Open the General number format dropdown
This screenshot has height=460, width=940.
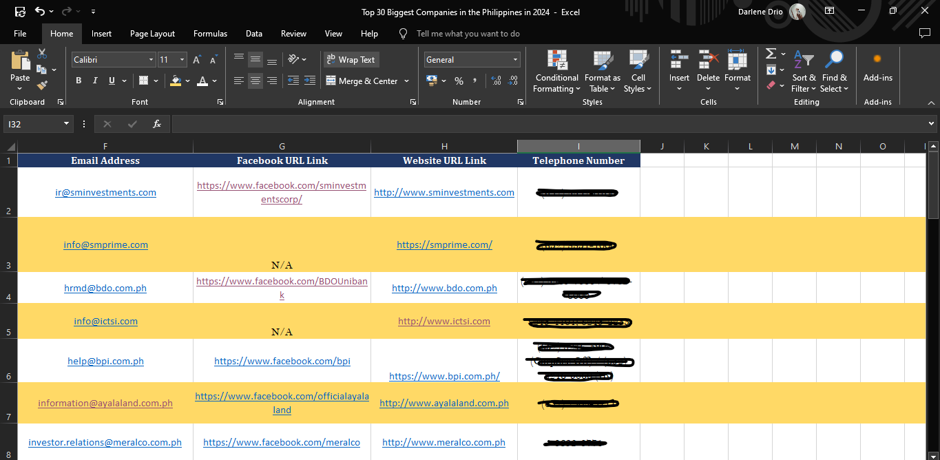(515, 60)
